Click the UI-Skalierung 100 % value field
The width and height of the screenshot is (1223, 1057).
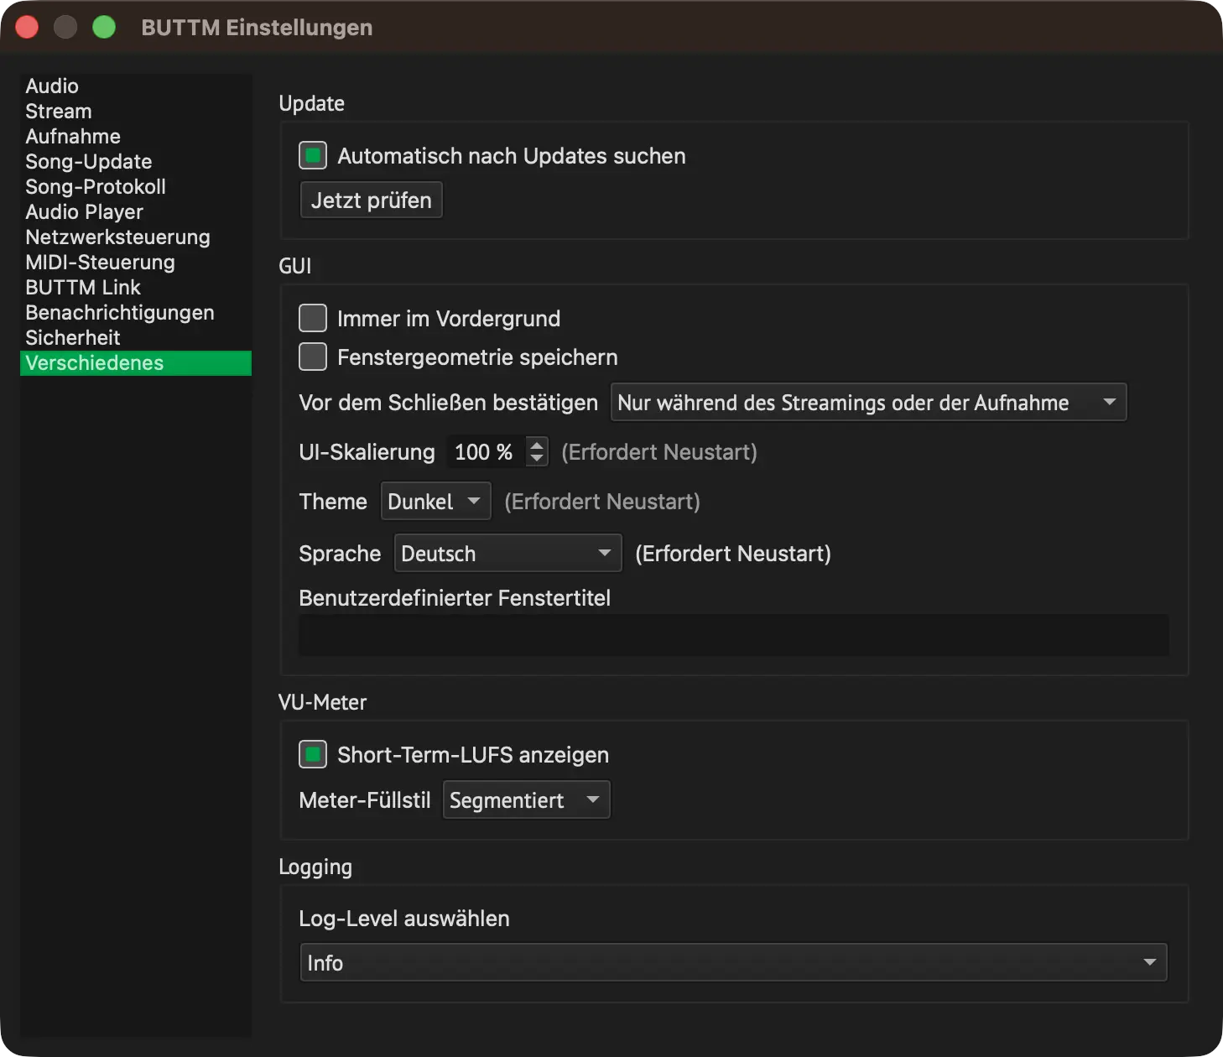(x=485, y=452)
